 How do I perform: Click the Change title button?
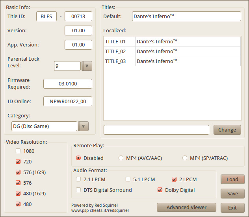point(227,130)
